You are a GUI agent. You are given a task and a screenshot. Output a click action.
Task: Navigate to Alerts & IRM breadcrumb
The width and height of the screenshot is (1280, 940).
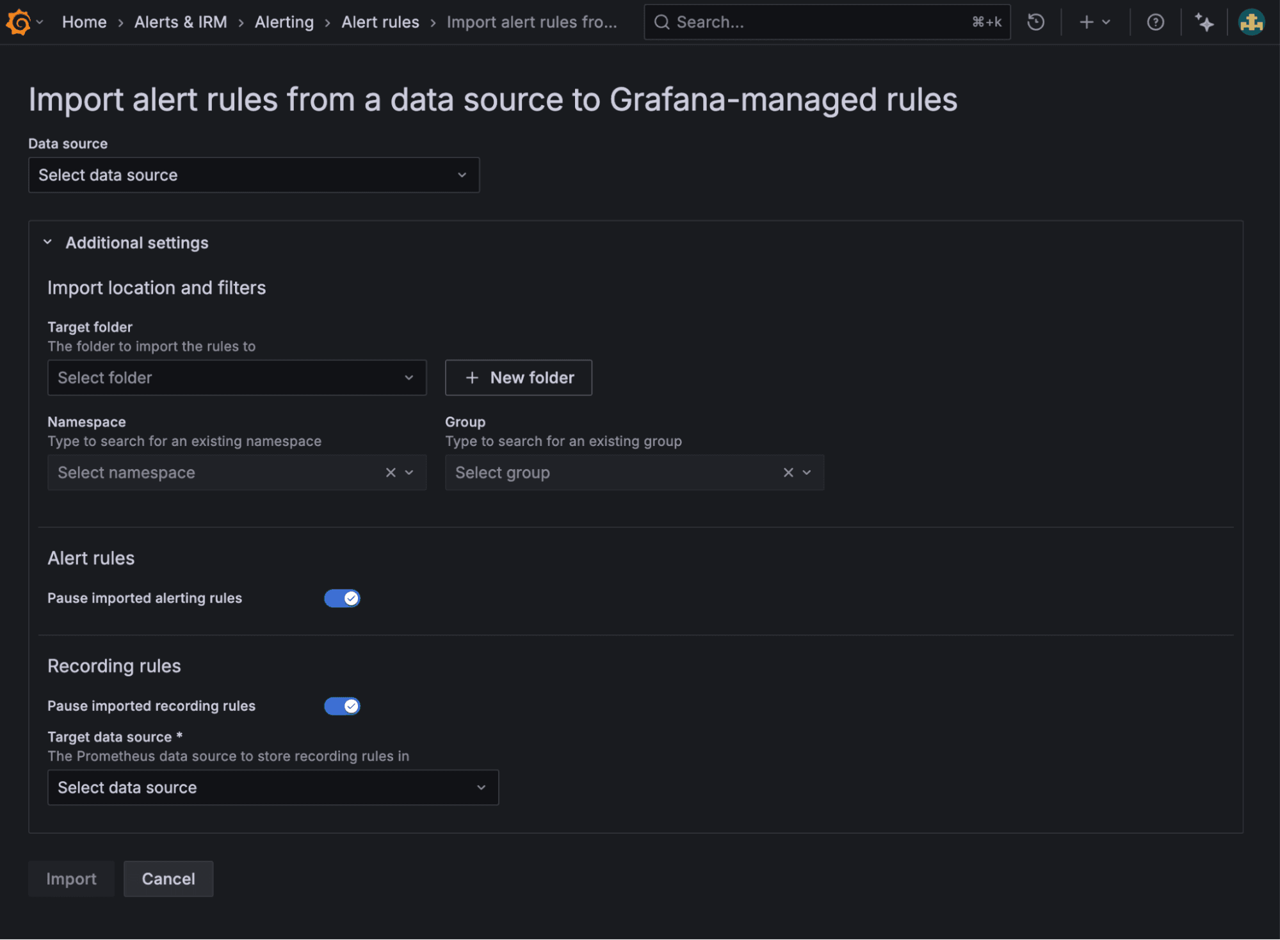(x=181, y=21)
